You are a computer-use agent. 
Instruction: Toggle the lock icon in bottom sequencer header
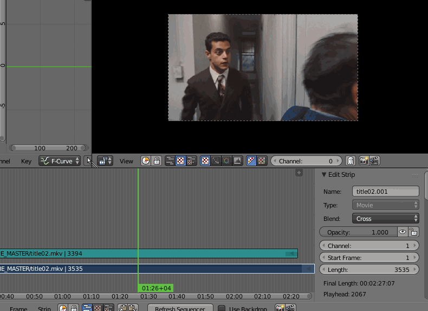point(74,308)
